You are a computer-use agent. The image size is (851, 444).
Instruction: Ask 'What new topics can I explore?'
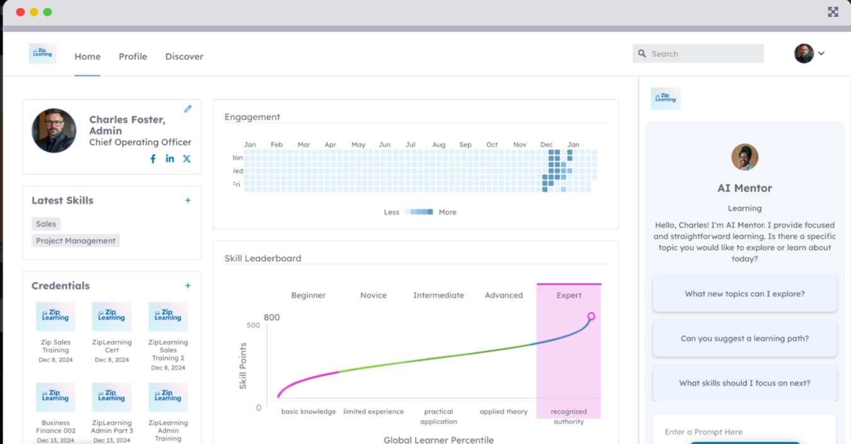pyautogui.click(x=745, y=293)
